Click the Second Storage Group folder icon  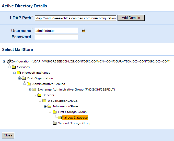[54, 123]
